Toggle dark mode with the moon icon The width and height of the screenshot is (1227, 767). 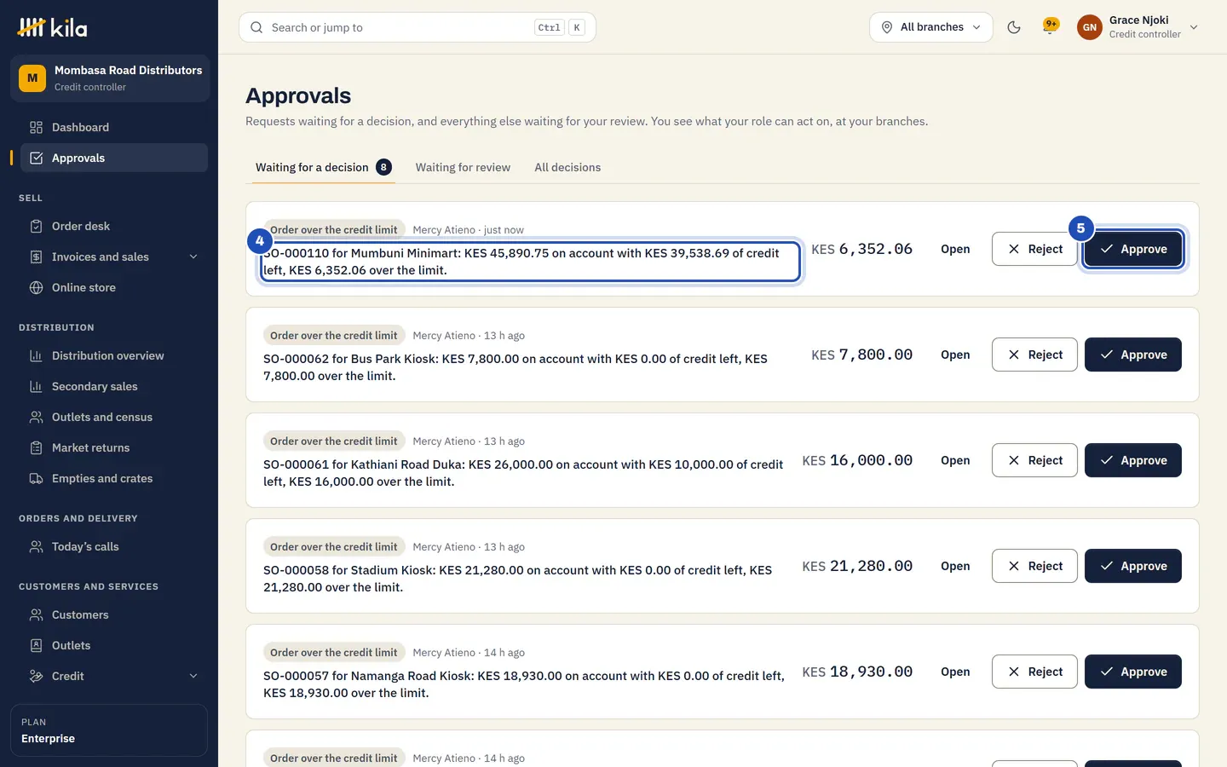pos(1014,27)
